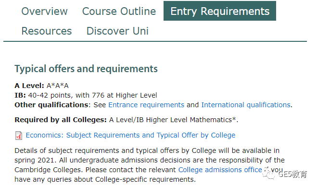Click the spring 2021 details paragraph
This screenshot has height=188, width=317.
(150, 165)
